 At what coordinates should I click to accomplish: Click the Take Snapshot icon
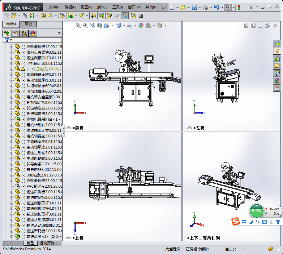(141, 16)
